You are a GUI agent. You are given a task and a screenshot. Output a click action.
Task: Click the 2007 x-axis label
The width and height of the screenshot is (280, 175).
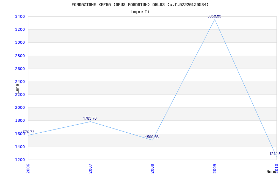tap(90, 169)
